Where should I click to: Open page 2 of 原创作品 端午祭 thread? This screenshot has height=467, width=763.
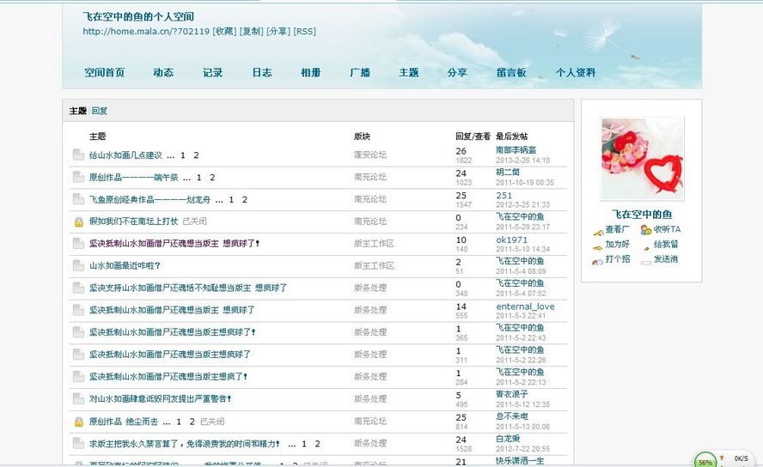pos(212,178)
